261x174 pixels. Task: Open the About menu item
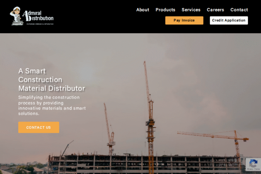143,10
